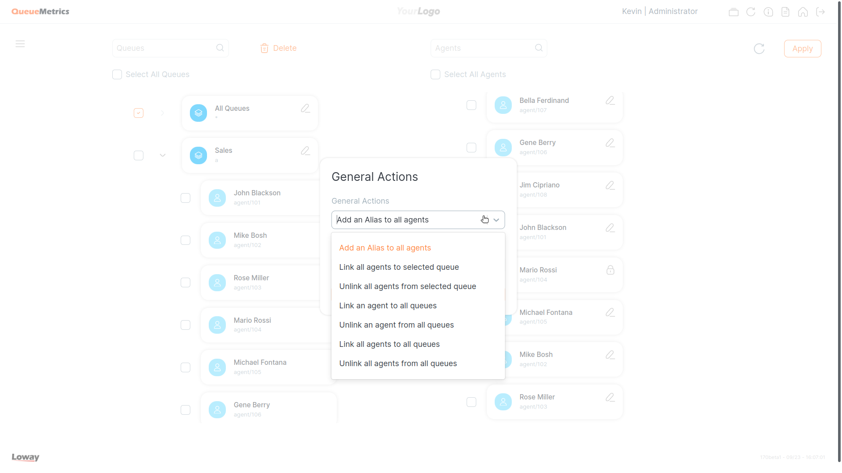Expand the Sales queue dropdown arrow

pos(163,155)
